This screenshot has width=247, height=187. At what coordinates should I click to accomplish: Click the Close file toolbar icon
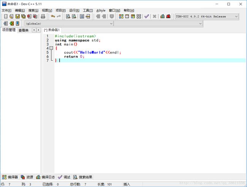(29, 16)
